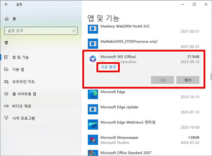
Task: Go to 홈 settings home
Action: [14, 19]
